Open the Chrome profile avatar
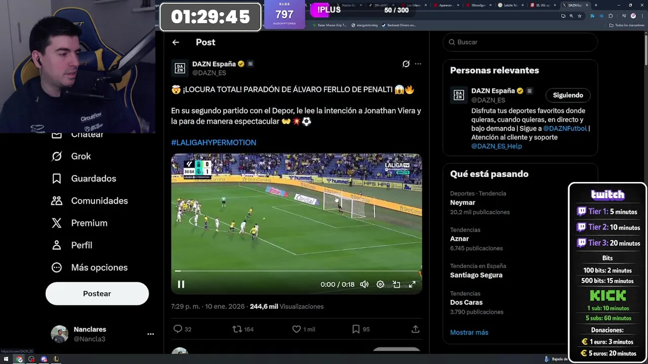The height and width of the screenshot is (364, 648). point(633,16)
